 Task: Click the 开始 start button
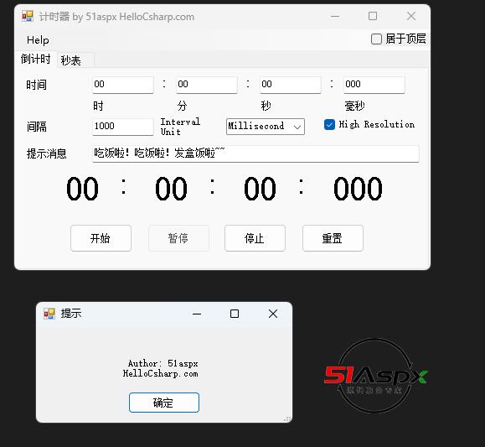[101, 238]
